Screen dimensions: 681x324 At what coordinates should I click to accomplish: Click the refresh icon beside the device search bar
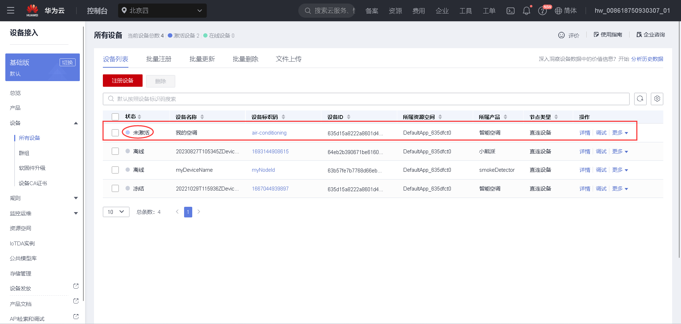pos(640,99)
